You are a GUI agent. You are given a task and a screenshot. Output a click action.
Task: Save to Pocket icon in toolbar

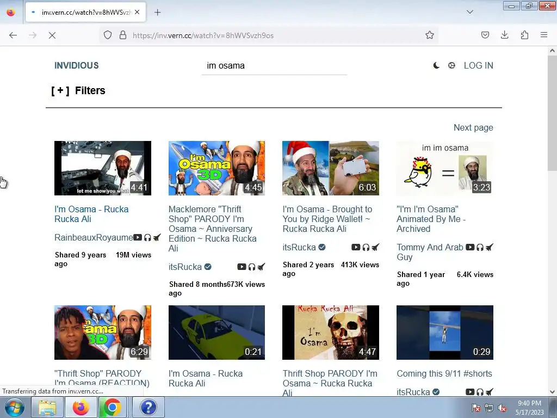click(x=485, y=35)
